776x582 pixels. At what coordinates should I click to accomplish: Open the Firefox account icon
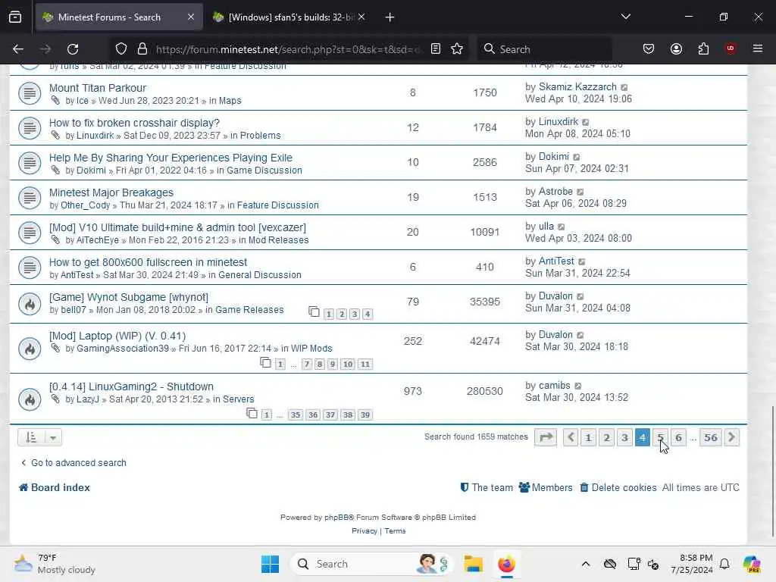click(x=676, y=49)
